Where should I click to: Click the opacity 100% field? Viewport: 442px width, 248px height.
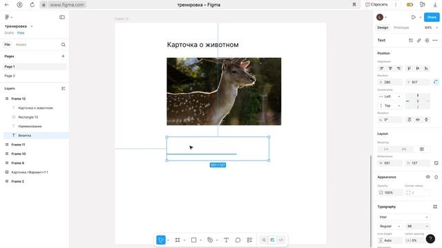pos(390,193)
